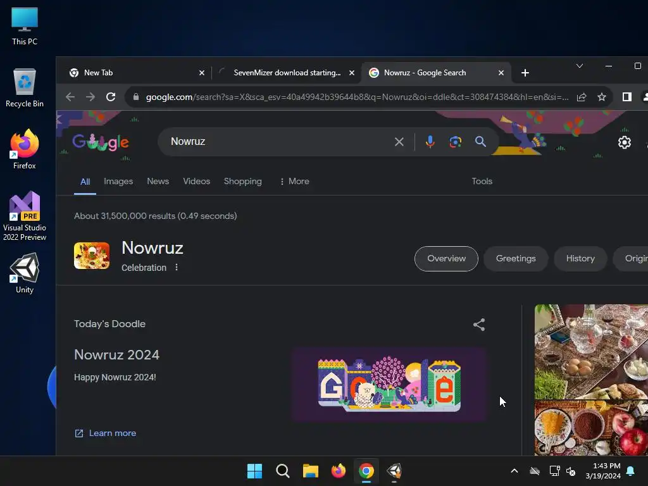Screen dimensions: 648x486
Task: Click the Google doodle logo
Action: pyautogui.click(x=101, y=142)
